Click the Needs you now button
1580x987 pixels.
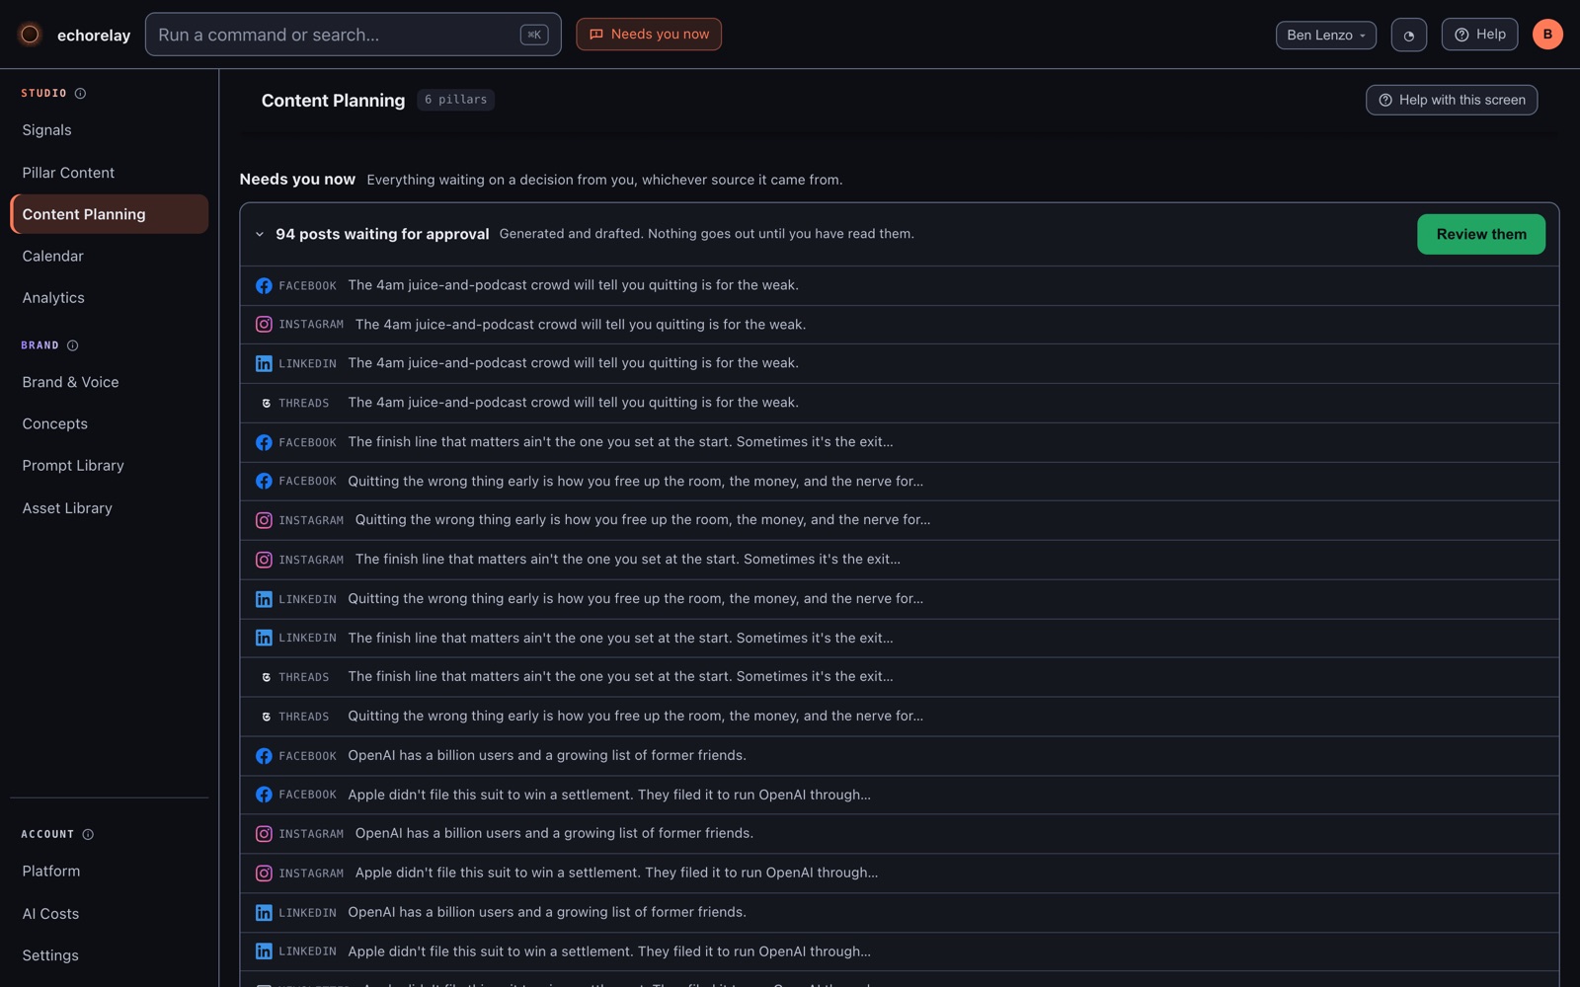pyautogui.click(x=649, y=35)
